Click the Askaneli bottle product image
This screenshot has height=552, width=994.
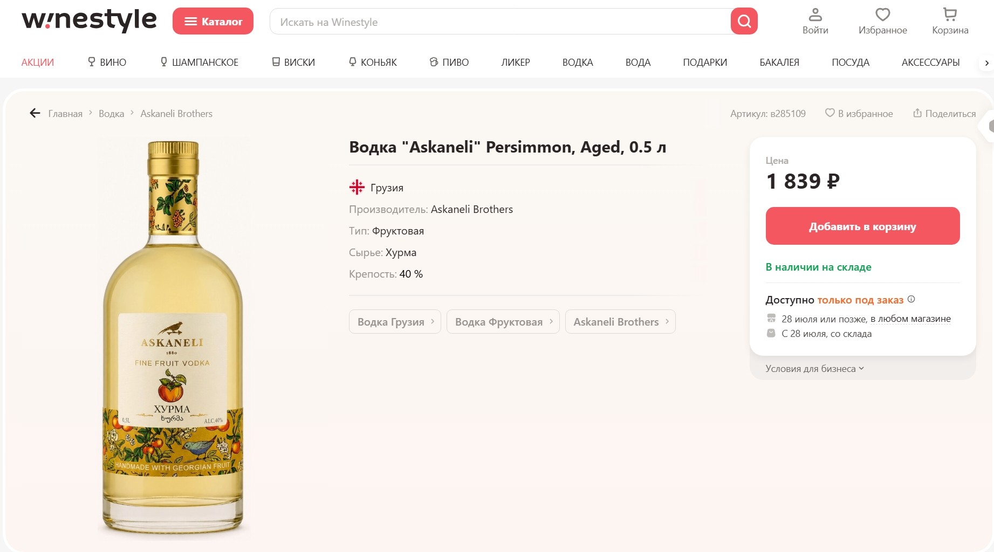coord(173,338)
